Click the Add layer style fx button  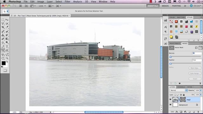tap(177, 112)
